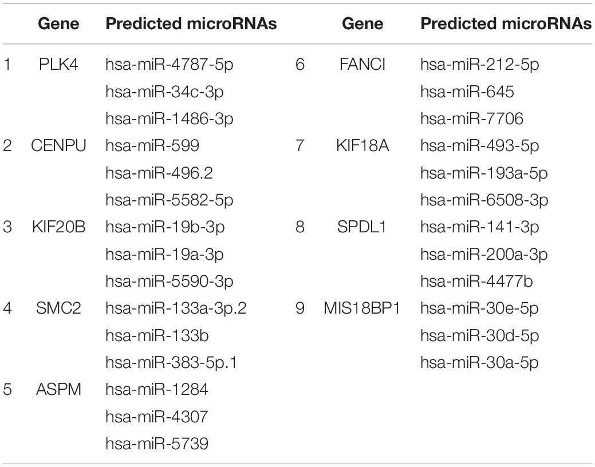Image resolution: width=595 pixels, height=467 pixels.
Task: Select hsa-miR-193a-5p entry
Action: pyautogui.click(x=484, y=173)
